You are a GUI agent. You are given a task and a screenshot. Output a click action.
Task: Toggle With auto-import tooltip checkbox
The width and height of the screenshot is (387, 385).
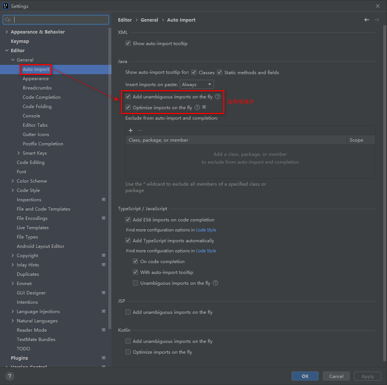point(135,272)
